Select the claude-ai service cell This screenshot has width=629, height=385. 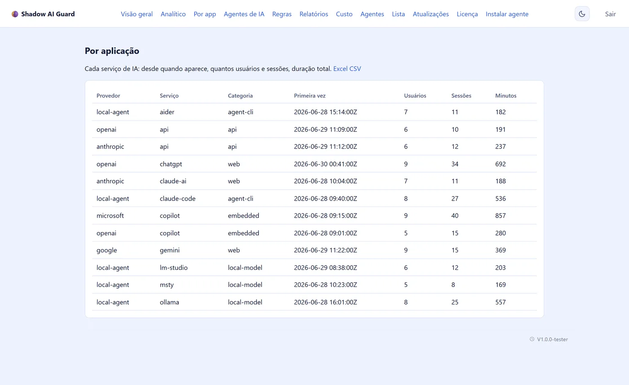point(173,181)
